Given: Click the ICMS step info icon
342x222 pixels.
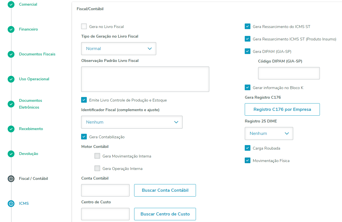Looking at the screenshot, I should tap(11, 204).
